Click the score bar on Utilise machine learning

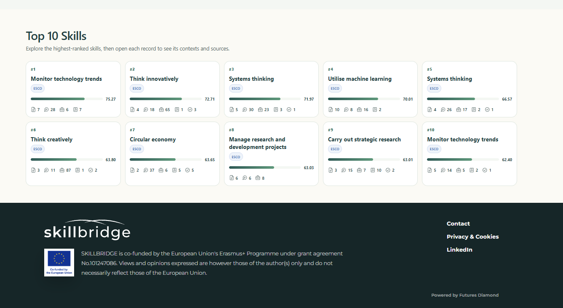[x=364, y=99]
